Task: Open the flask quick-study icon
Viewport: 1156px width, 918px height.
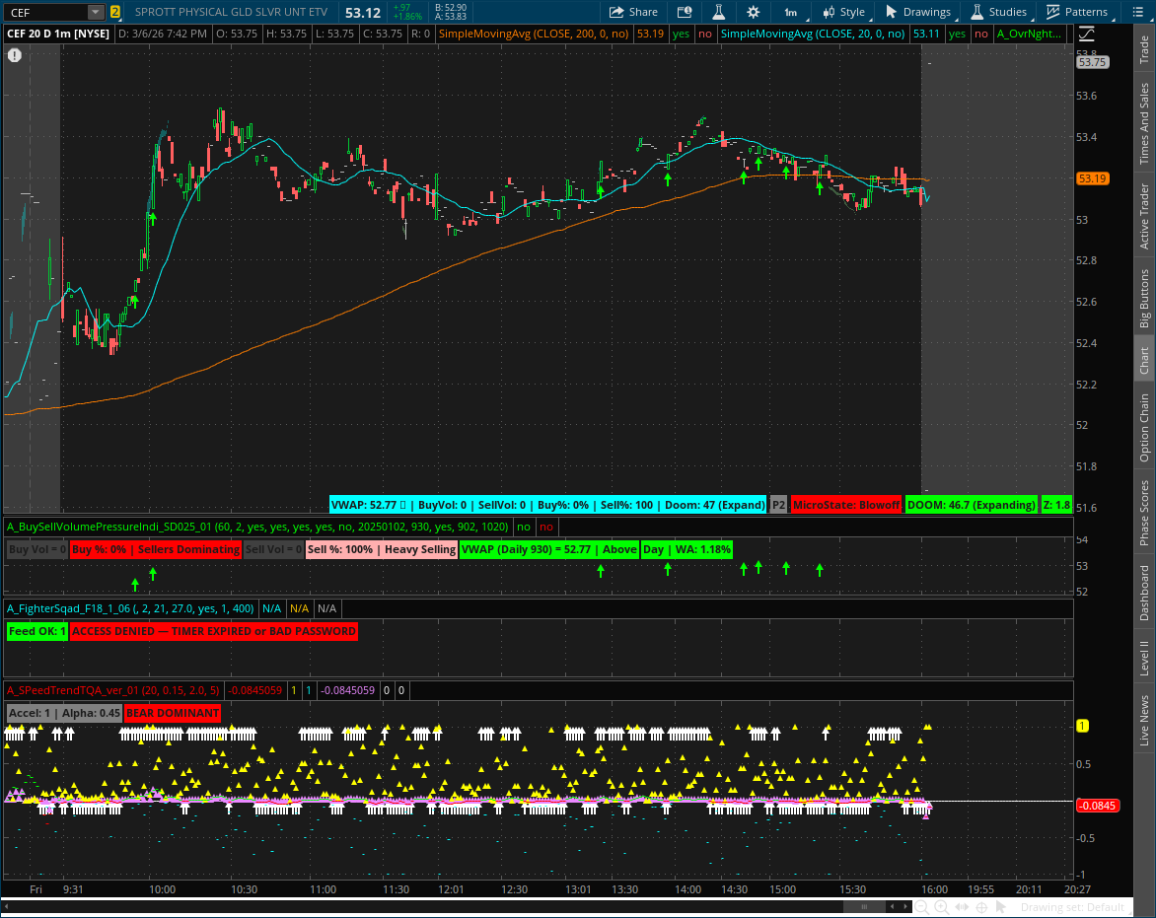Action: (717, 12)
